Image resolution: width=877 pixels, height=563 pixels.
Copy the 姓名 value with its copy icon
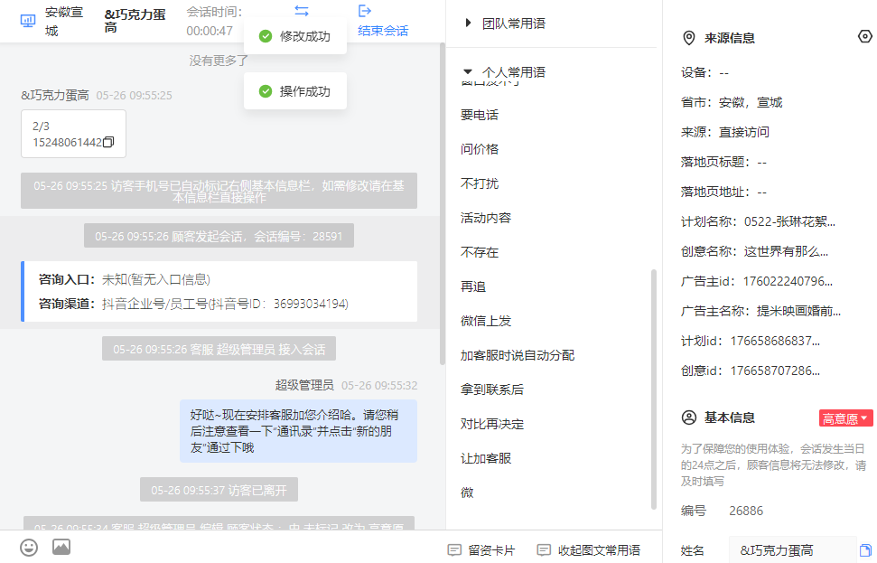coord(865,549)
